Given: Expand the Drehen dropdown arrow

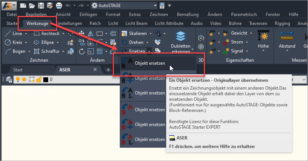Looking at the screenshot, I should pyautogui.click(x=147, y=42).
